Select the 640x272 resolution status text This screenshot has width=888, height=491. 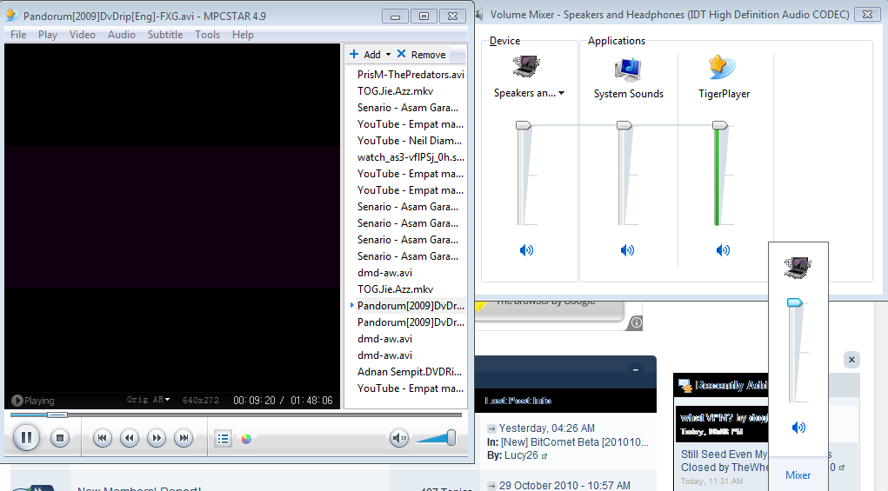[x=201, y=400]
